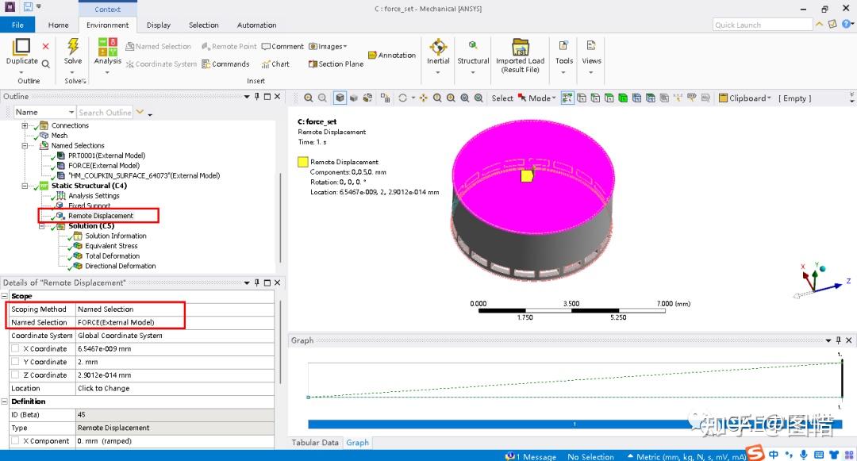Screen dimensions: 857x461
Task: Switch to the Display ribbon tab
Action: click(x=158, y=25)
